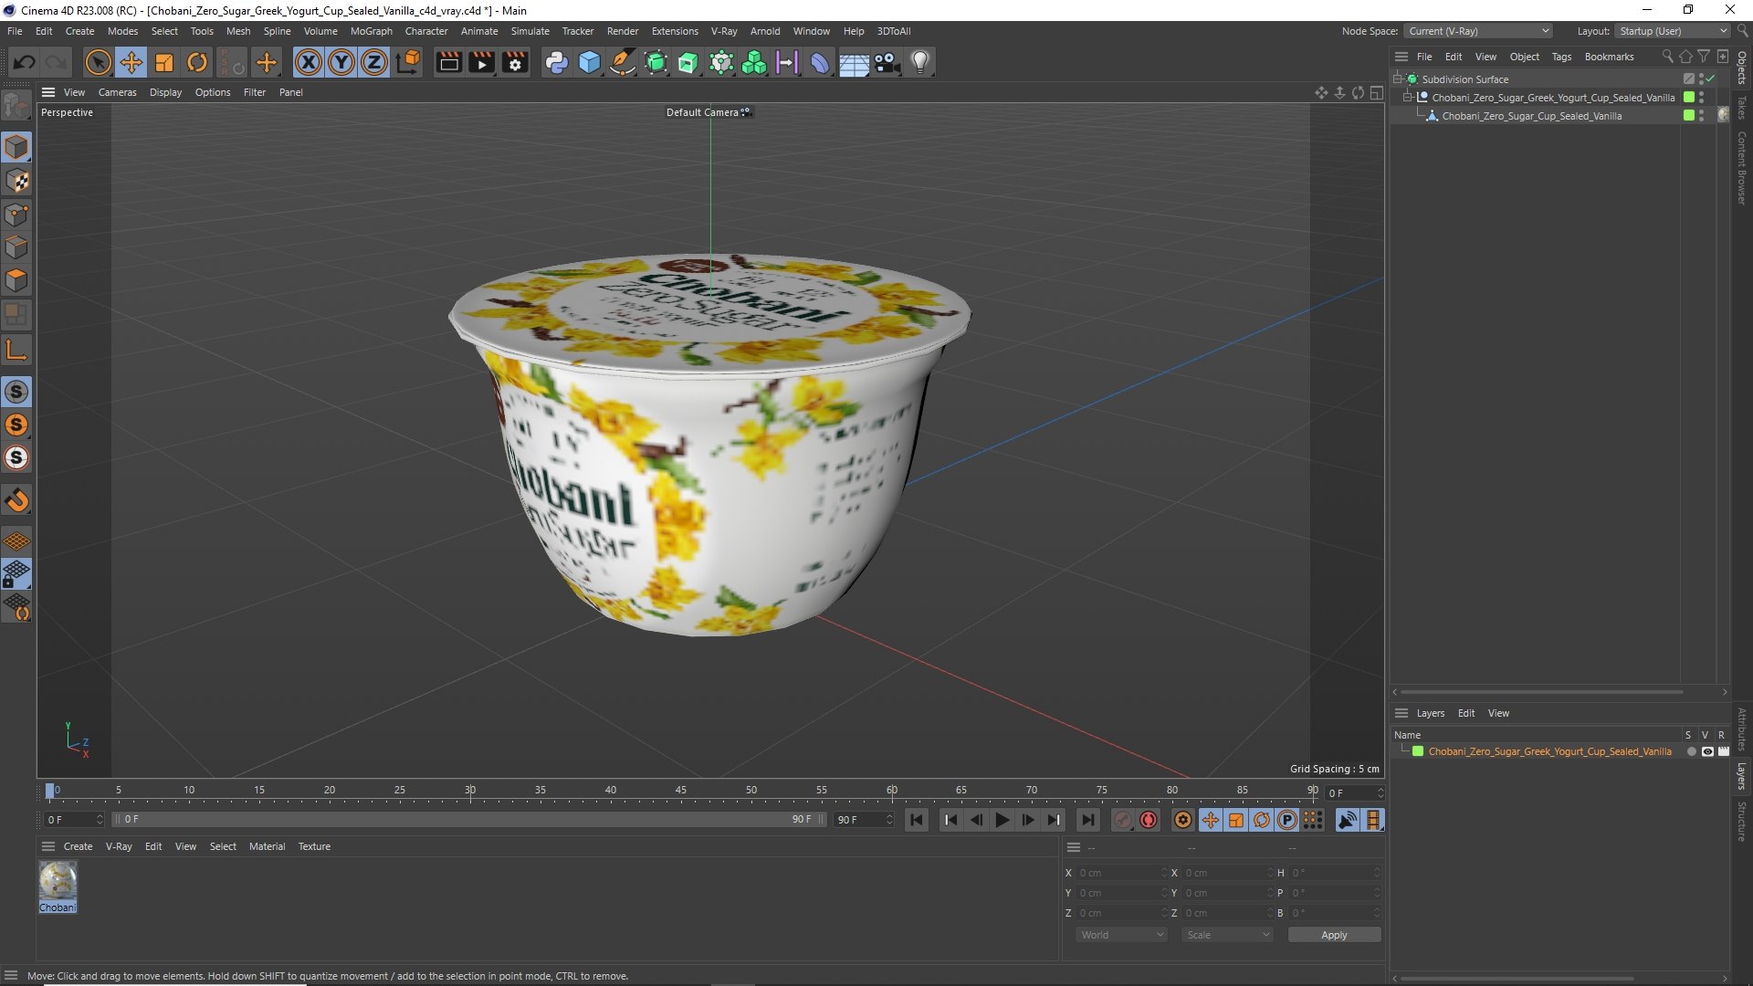Collapse Chobani_Zero_Sugar_Greek_Yogurt_Cup_Sealed_Vanilla null object
Viewport: 1753px width, 986px height.
coord(1407,98)
